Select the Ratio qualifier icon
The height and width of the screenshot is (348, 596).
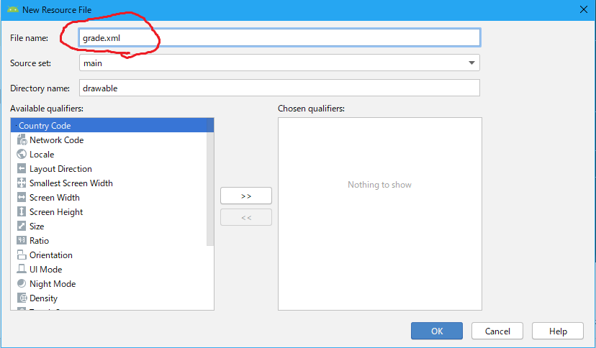22,240
